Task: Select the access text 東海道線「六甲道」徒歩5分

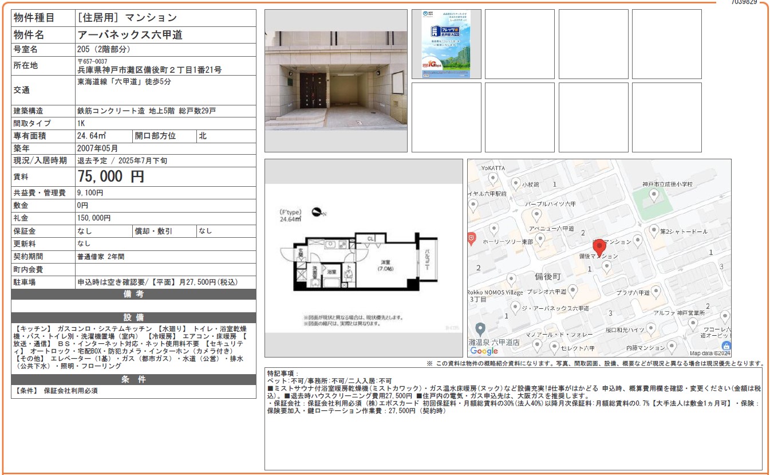Action: 124,81
